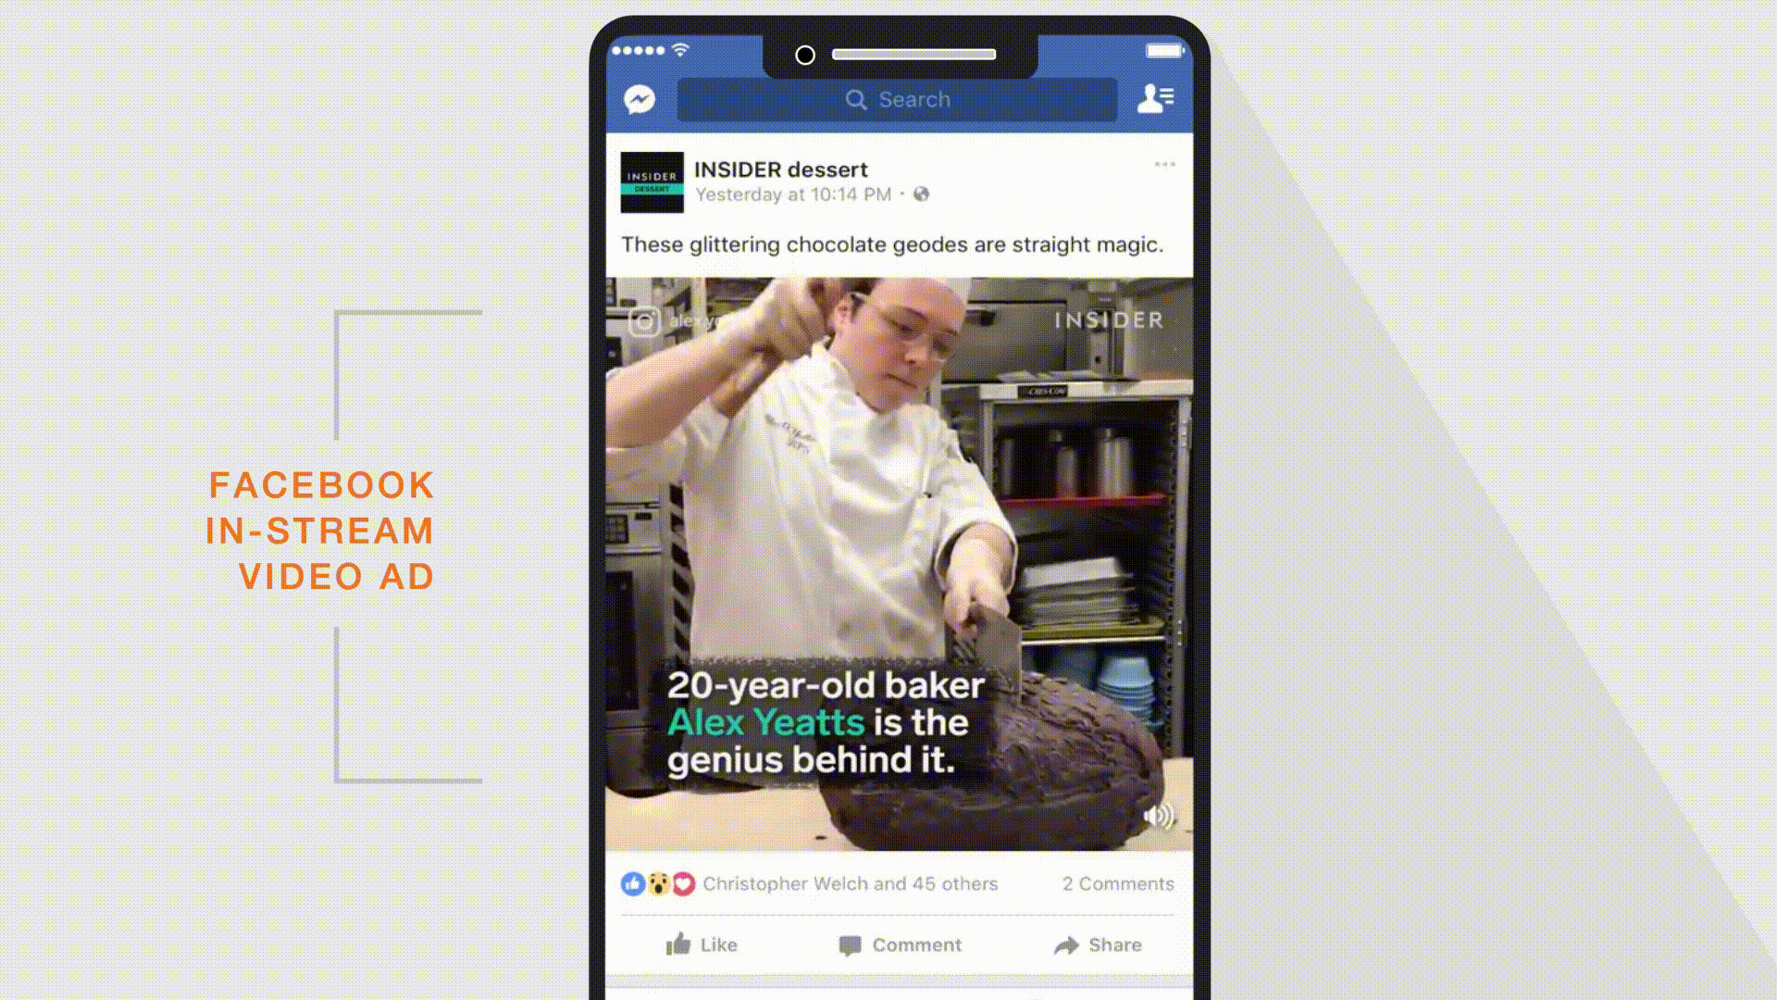Click the wow face reaction icon

pos(658,884)
